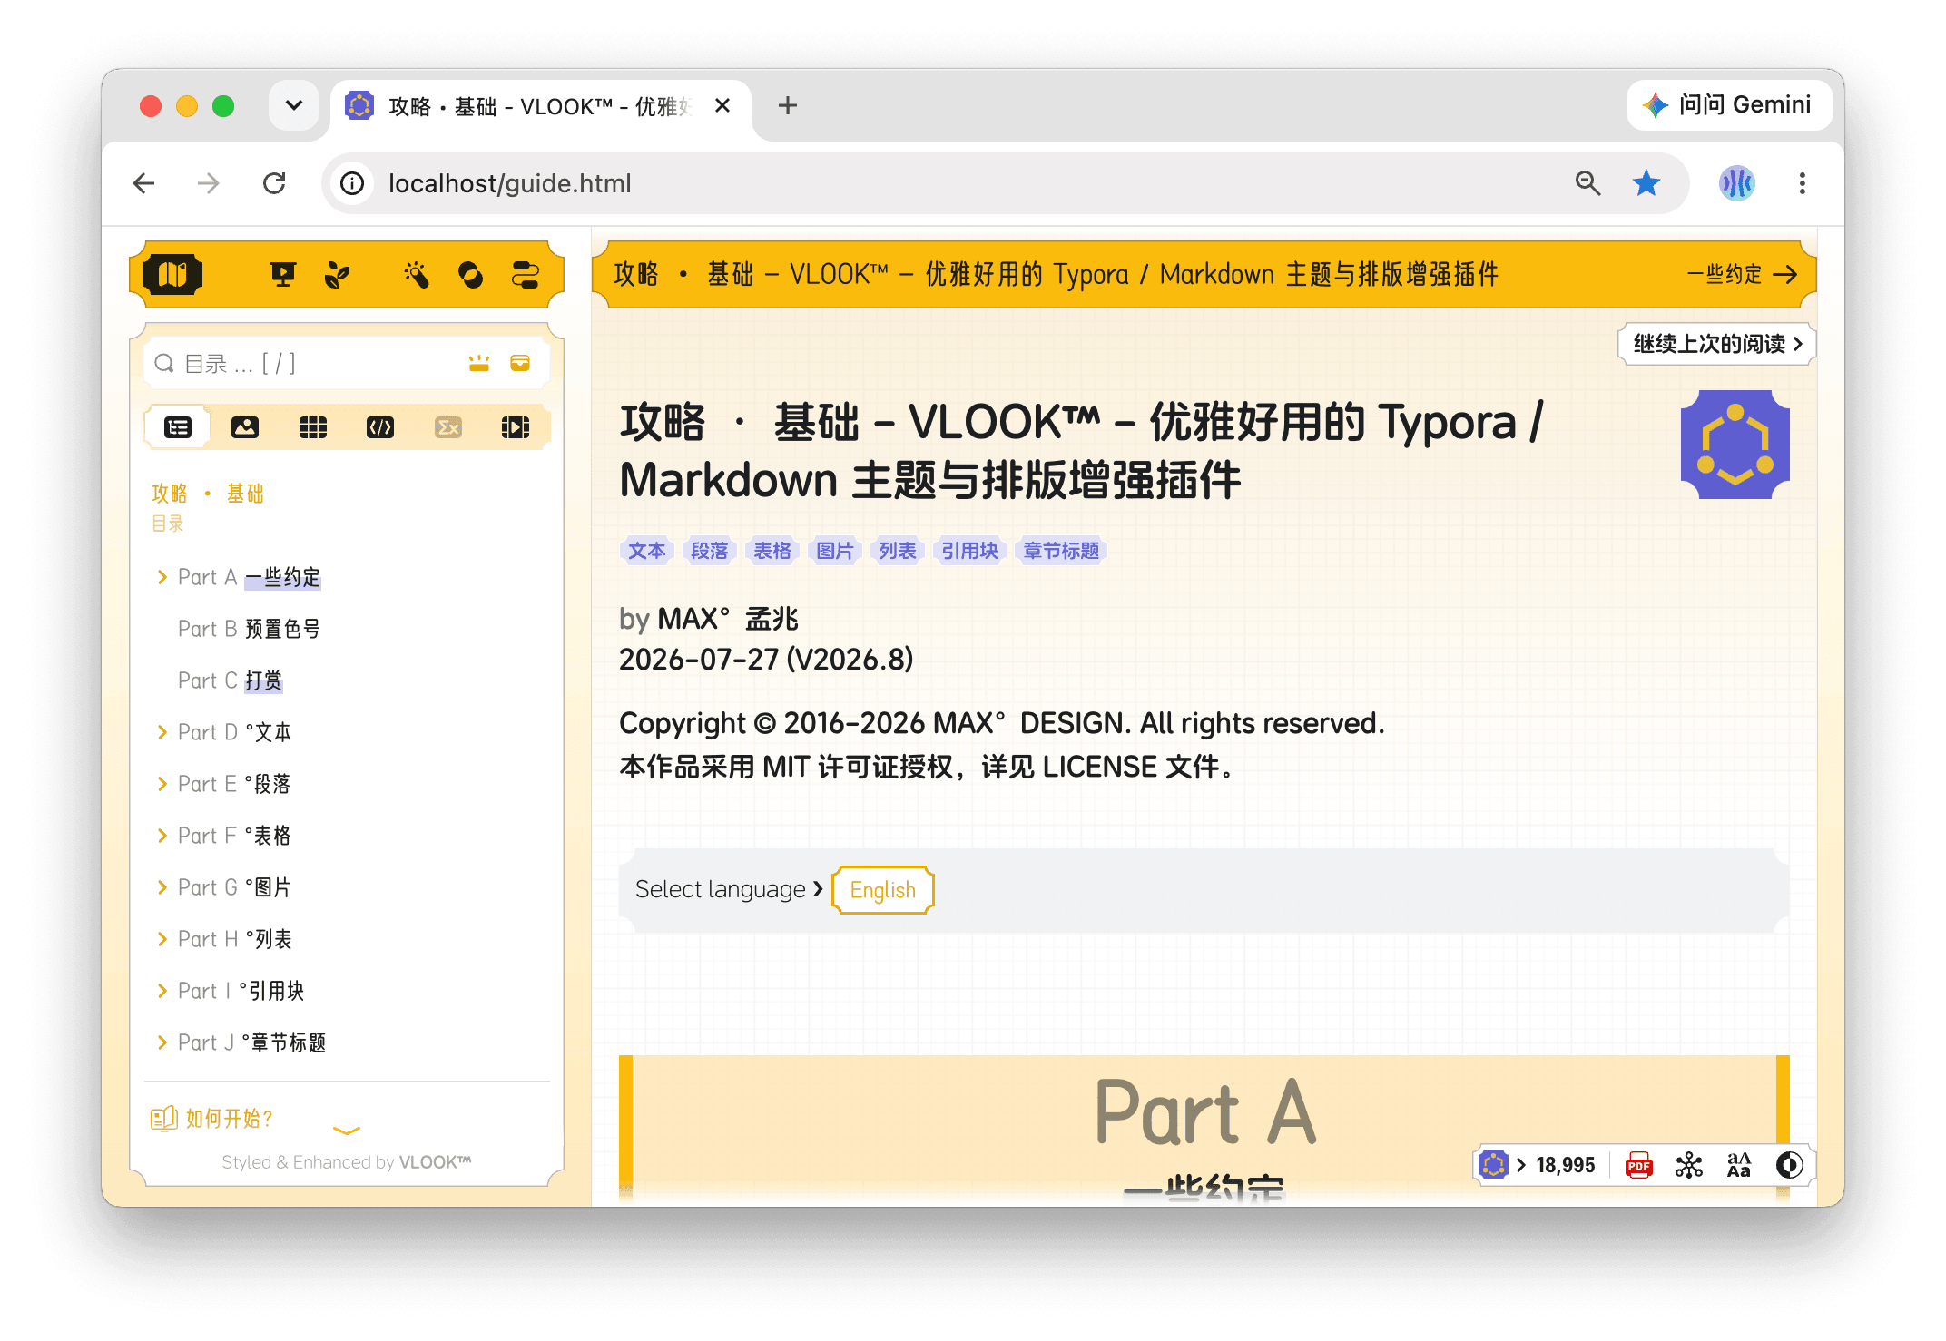
Task: Go forward in browser history
Action: (x=209, y=183)
